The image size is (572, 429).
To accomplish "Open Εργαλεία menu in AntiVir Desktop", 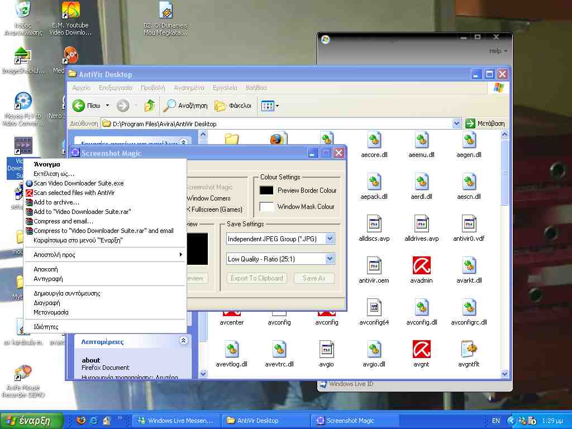I will click(x=225, y=88).
